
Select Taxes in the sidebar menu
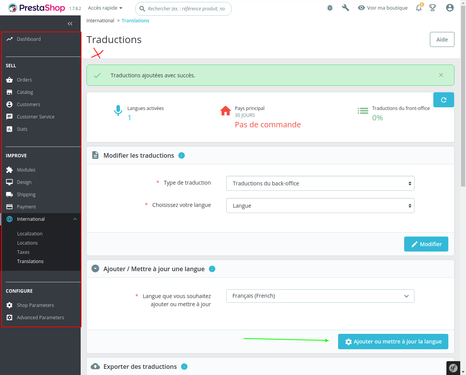(x=23, y=252)
